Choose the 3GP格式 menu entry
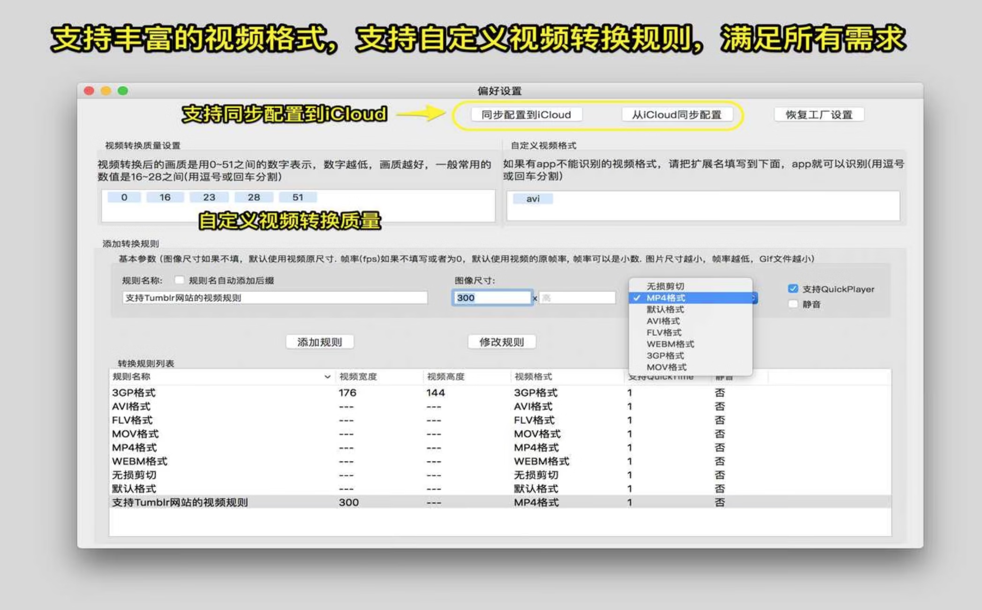Screen dimensions: 982x610 (665, 356)
